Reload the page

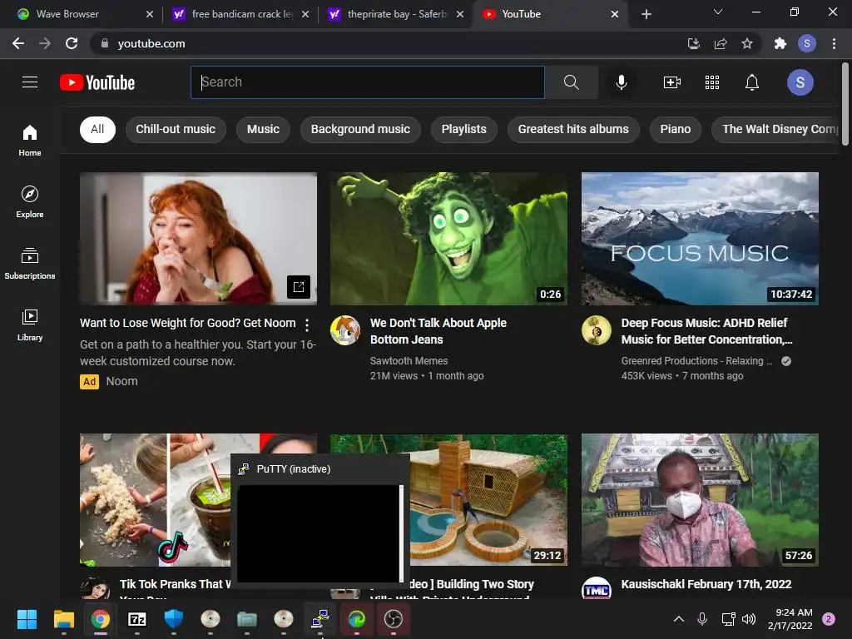(x=72, y=43)
